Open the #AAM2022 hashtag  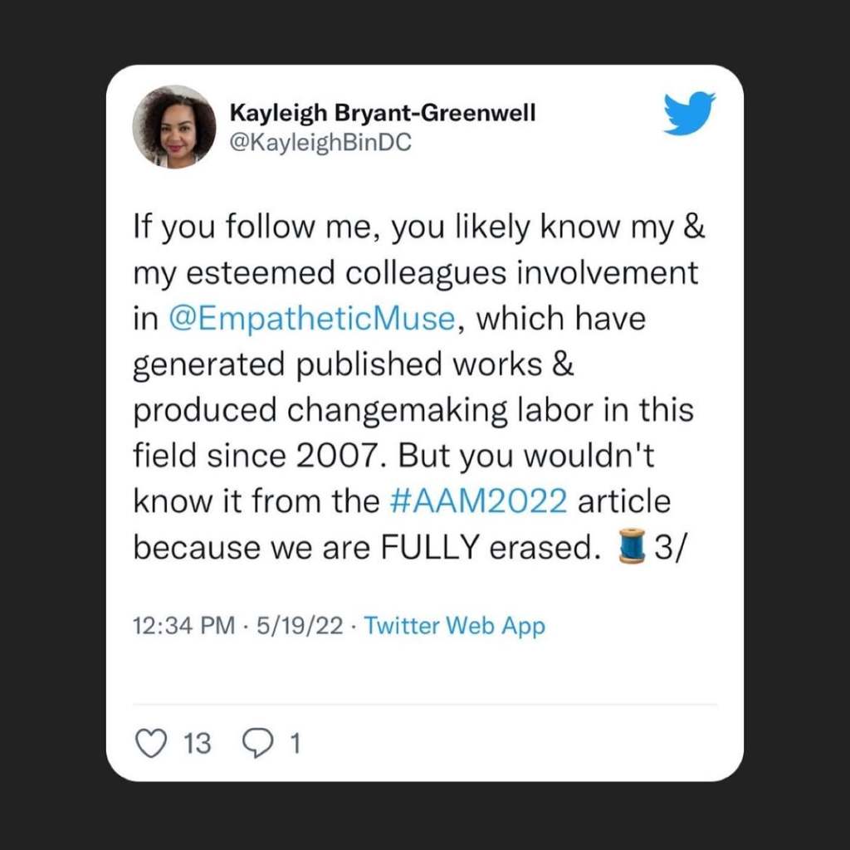[478, 502]
